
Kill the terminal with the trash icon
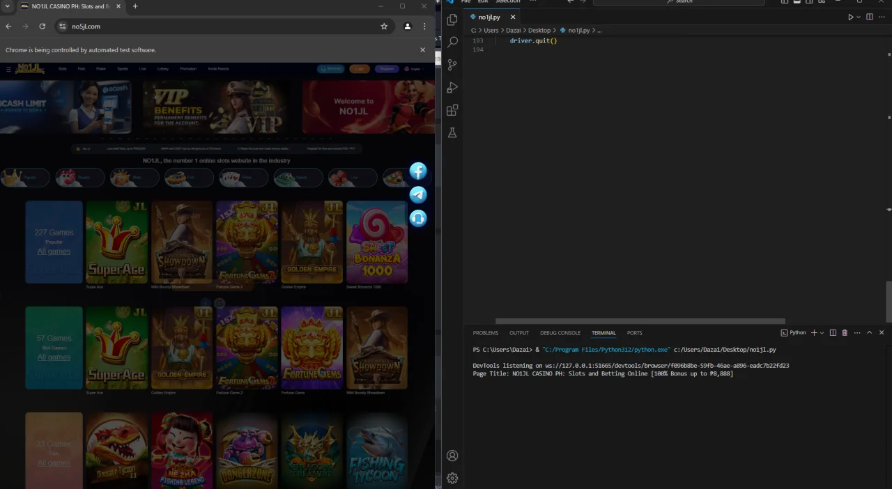pos(845,333)
